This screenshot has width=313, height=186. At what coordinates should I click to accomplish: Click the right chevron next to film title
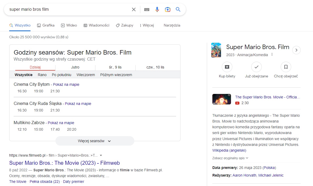pos(296,50)
